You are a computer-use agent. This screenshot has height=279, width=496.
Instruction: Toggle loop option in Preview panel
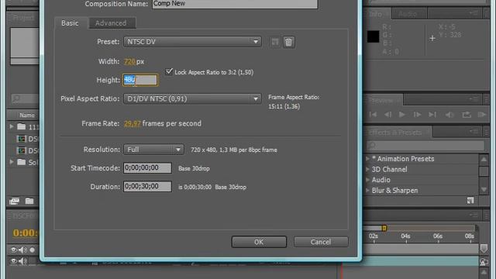467,115
